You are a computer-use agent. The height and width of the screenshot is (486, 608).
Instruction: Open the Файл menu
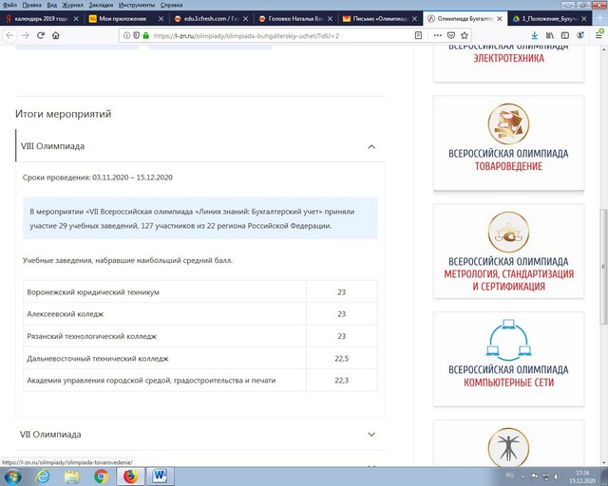click(x=9, y=5)
